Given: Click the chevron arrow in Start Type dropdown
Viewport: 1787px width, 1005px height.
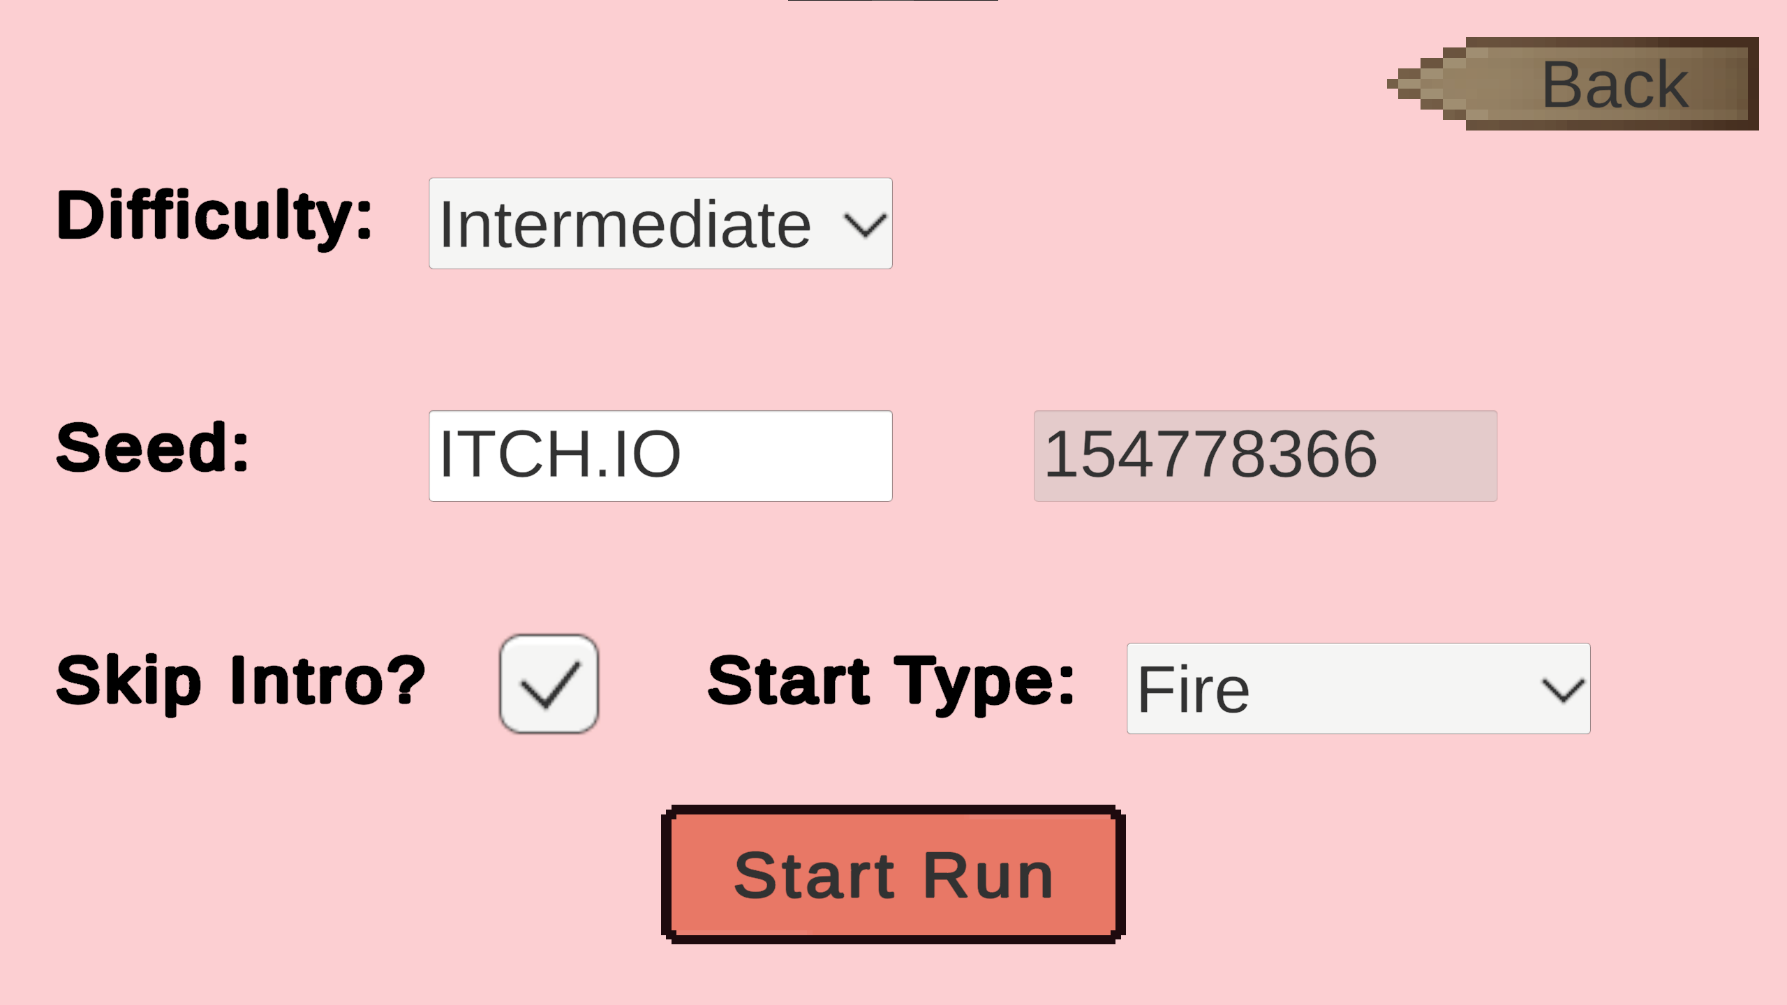Looking at the screenshot, I should [x=1563, y=690].
